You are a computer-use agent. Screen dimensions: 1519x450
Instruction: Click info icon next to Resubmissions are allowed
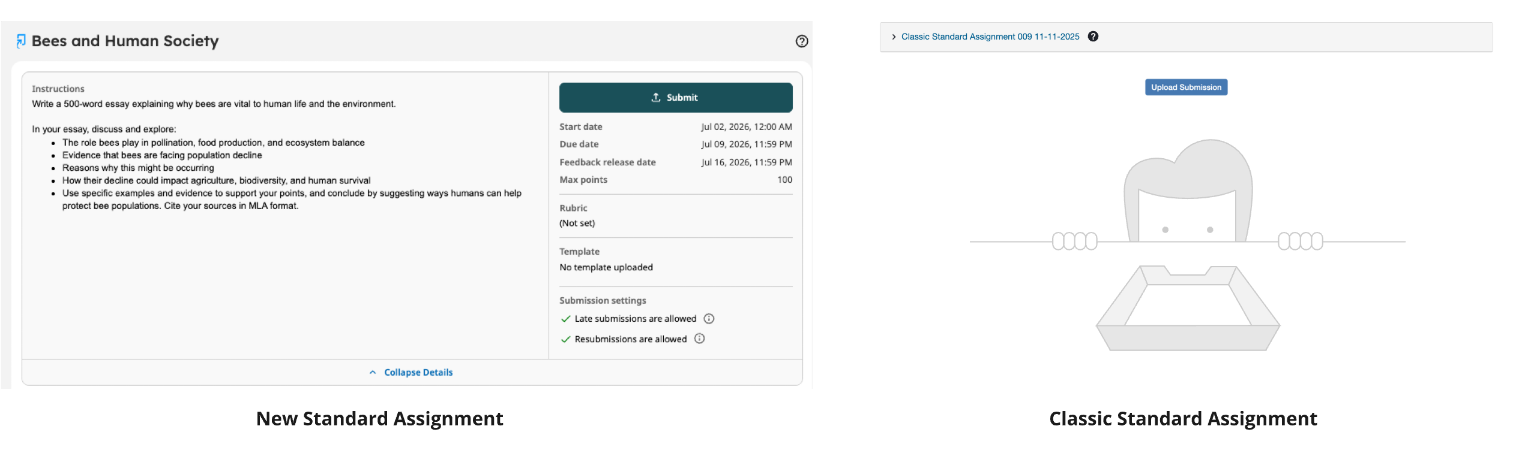(699, 339)
